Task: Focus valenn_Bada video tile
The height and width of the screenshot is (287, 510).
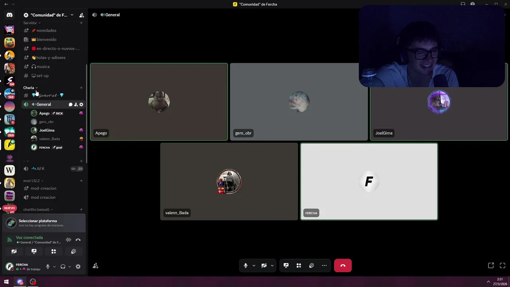Action: click(229, 181)
